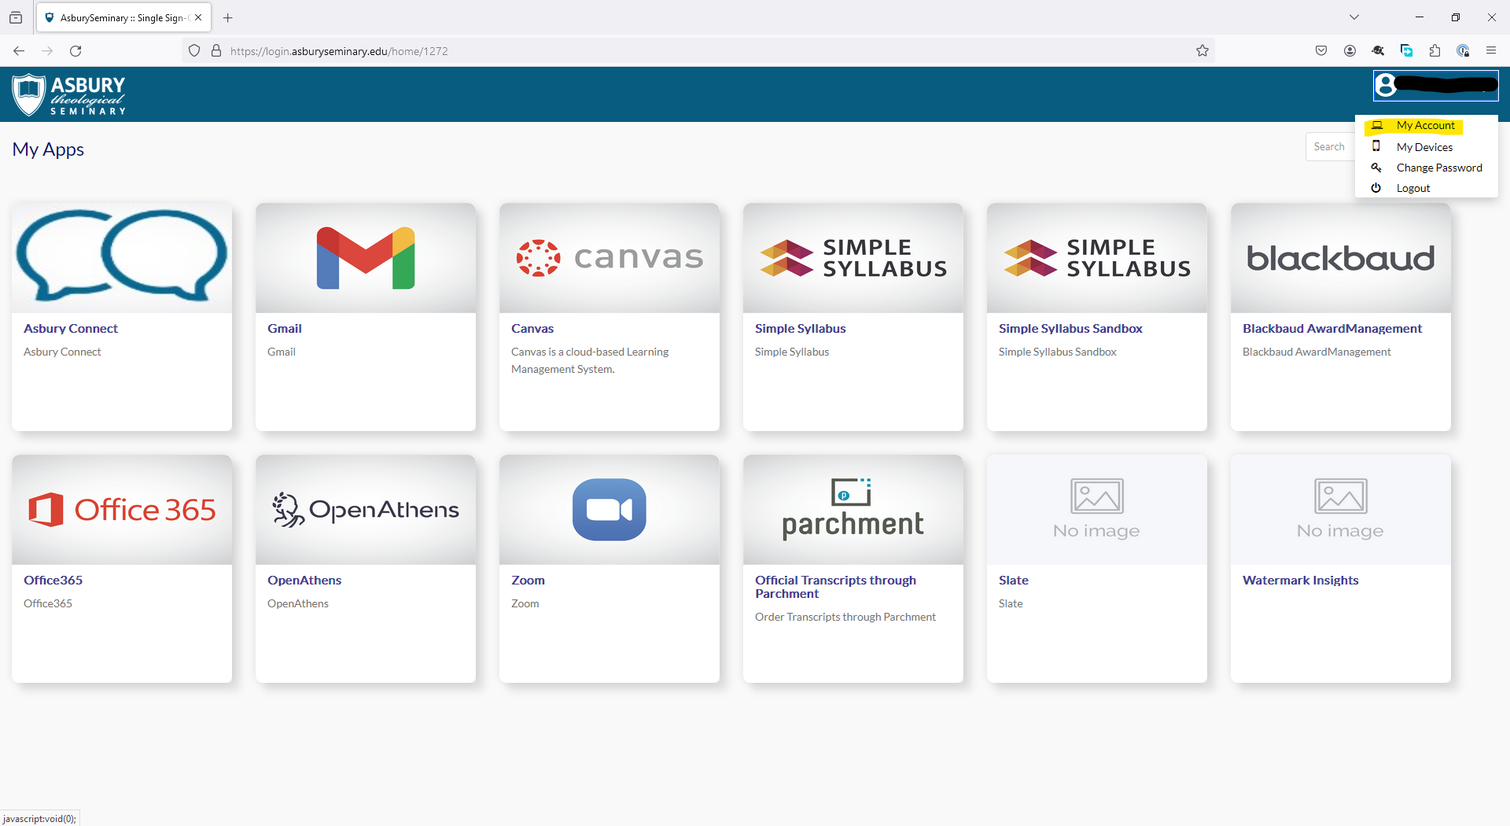Click the Asbury Theological Seminary logo

pos(69,94)
